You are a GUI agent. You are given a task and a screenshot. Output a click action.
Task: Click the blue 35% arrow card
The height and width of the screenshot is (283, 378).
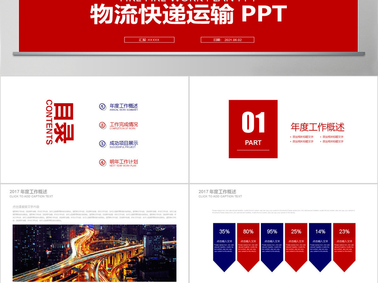[224, 247]
